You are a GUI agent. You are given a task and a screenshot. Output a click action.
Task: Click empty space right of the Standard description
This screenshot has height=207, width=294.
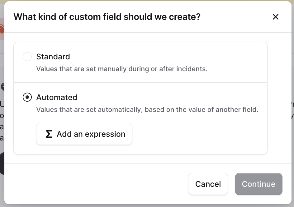[237, 69]
